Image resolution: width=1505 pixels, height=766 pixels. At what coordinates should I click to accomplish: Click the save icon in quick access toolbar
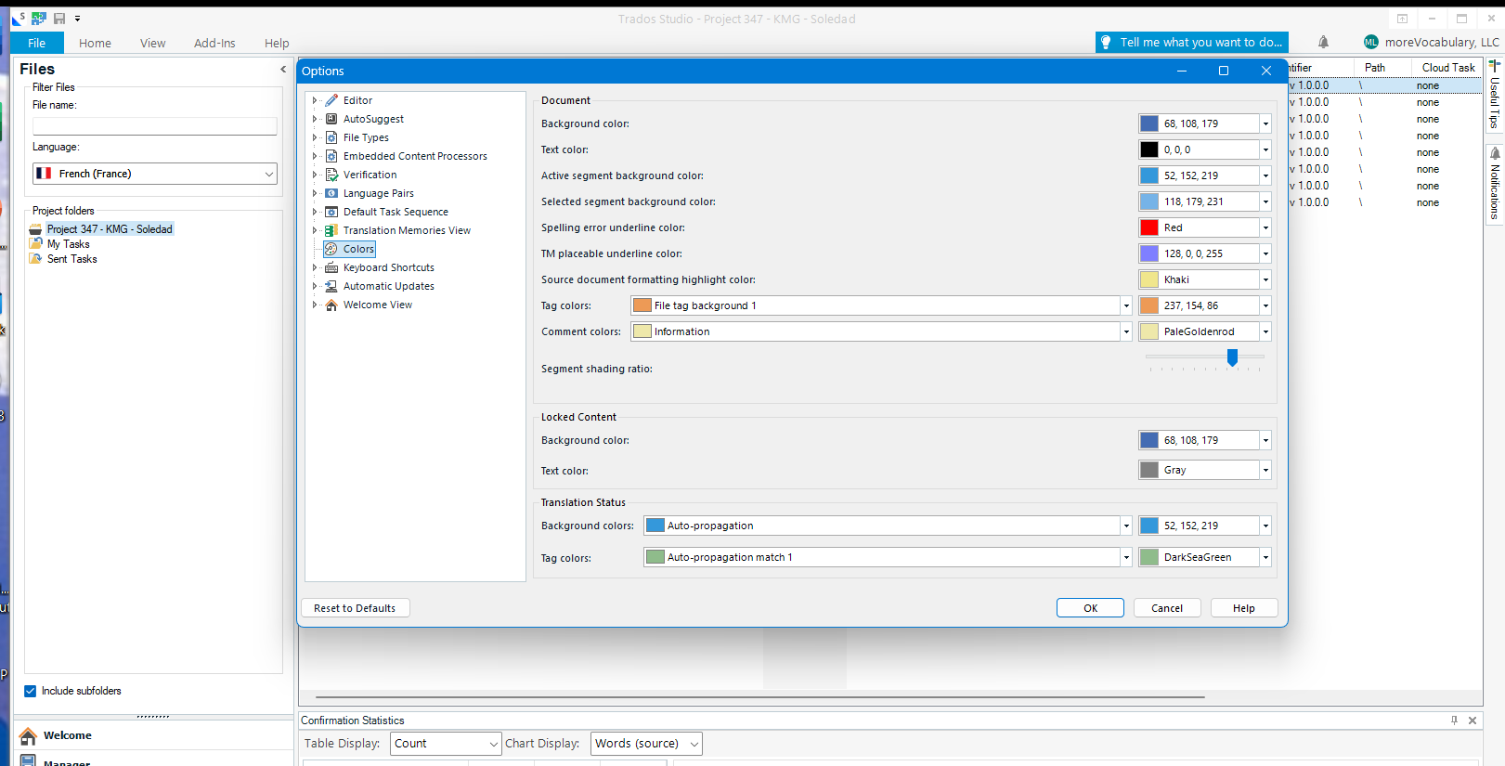(59, 18)
